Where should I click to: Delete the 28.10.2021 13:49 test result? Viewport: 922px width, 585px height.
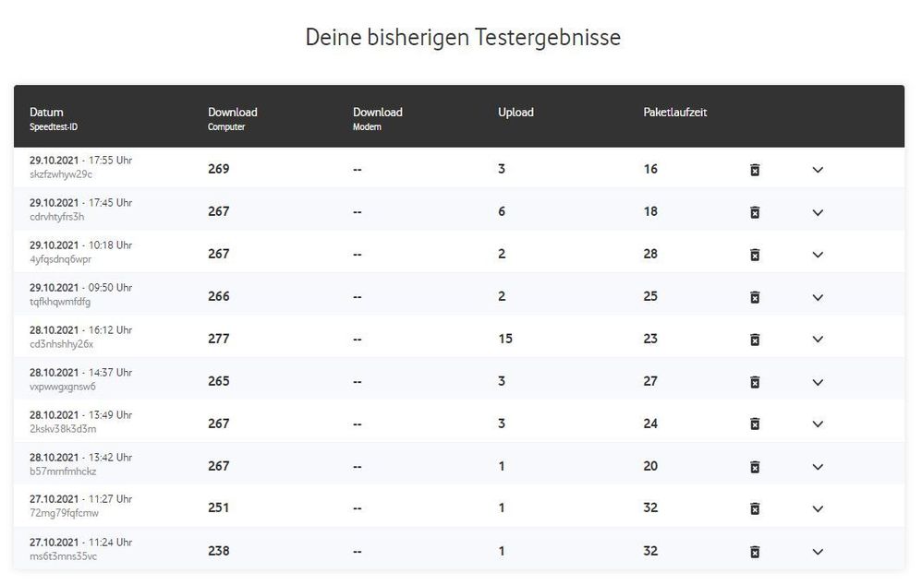755,424
